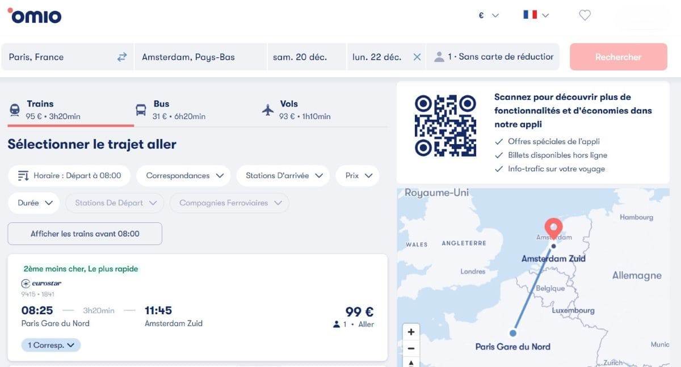Open the currency selector dropdown
The height and width of the screenshot is (367, 681).
(487, 15)
